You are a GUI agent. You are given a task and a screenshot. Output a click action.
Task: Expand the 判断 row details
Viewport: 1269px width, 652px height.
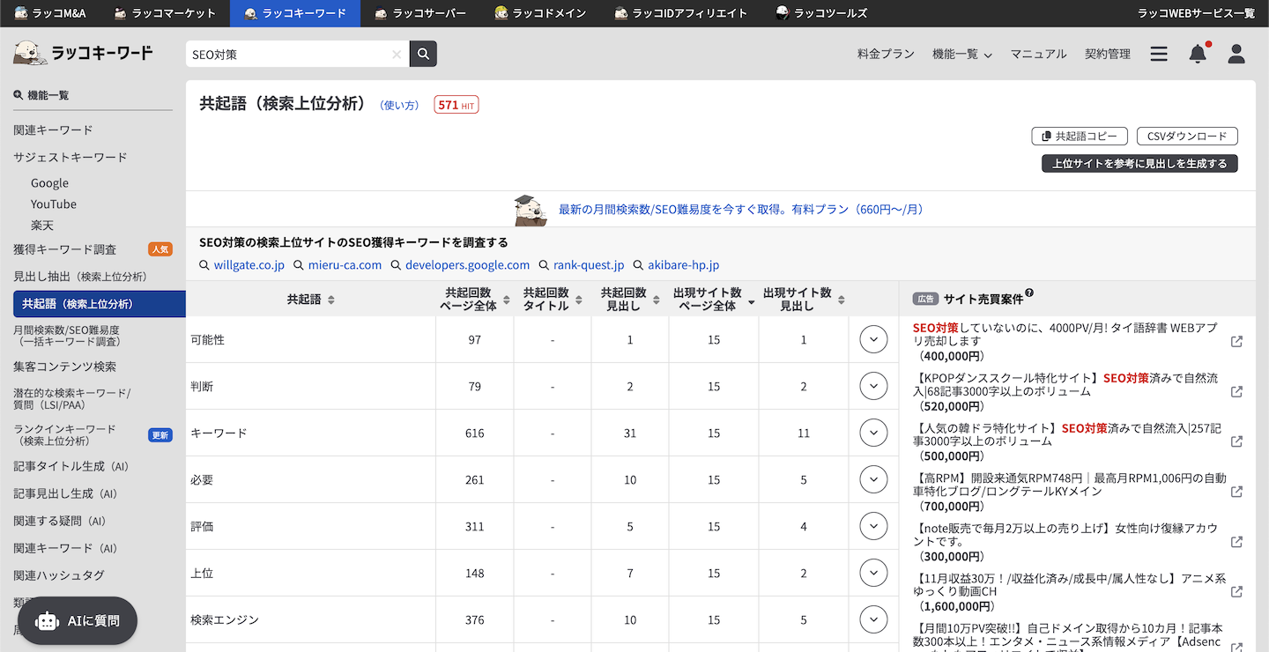pyautogui.click(x=873, y=386)
